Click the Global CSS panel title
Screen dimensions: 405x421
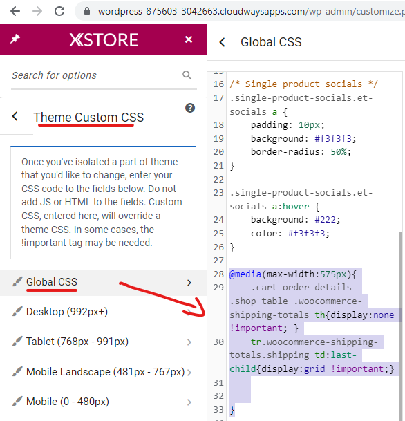click(271, 42)
